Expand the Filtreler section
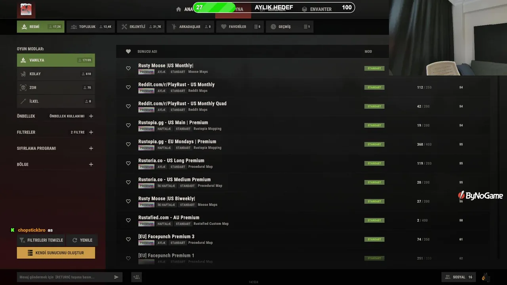Viewport: 507px width, 285px height. click(x=91, y=132)
